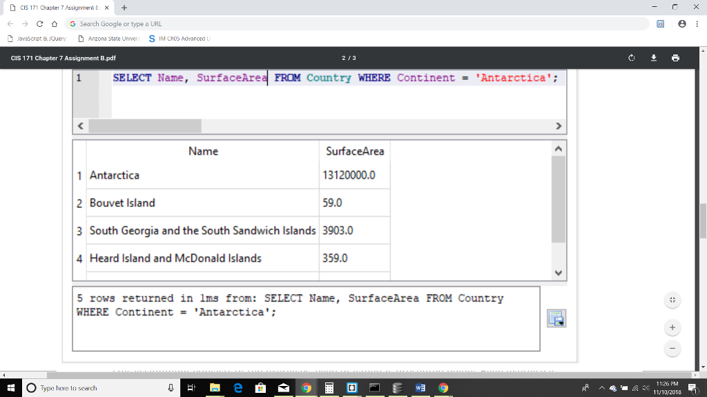Click the results table scroll up arrow
Viewport: 707px width, 397px height.
[558, 149]
